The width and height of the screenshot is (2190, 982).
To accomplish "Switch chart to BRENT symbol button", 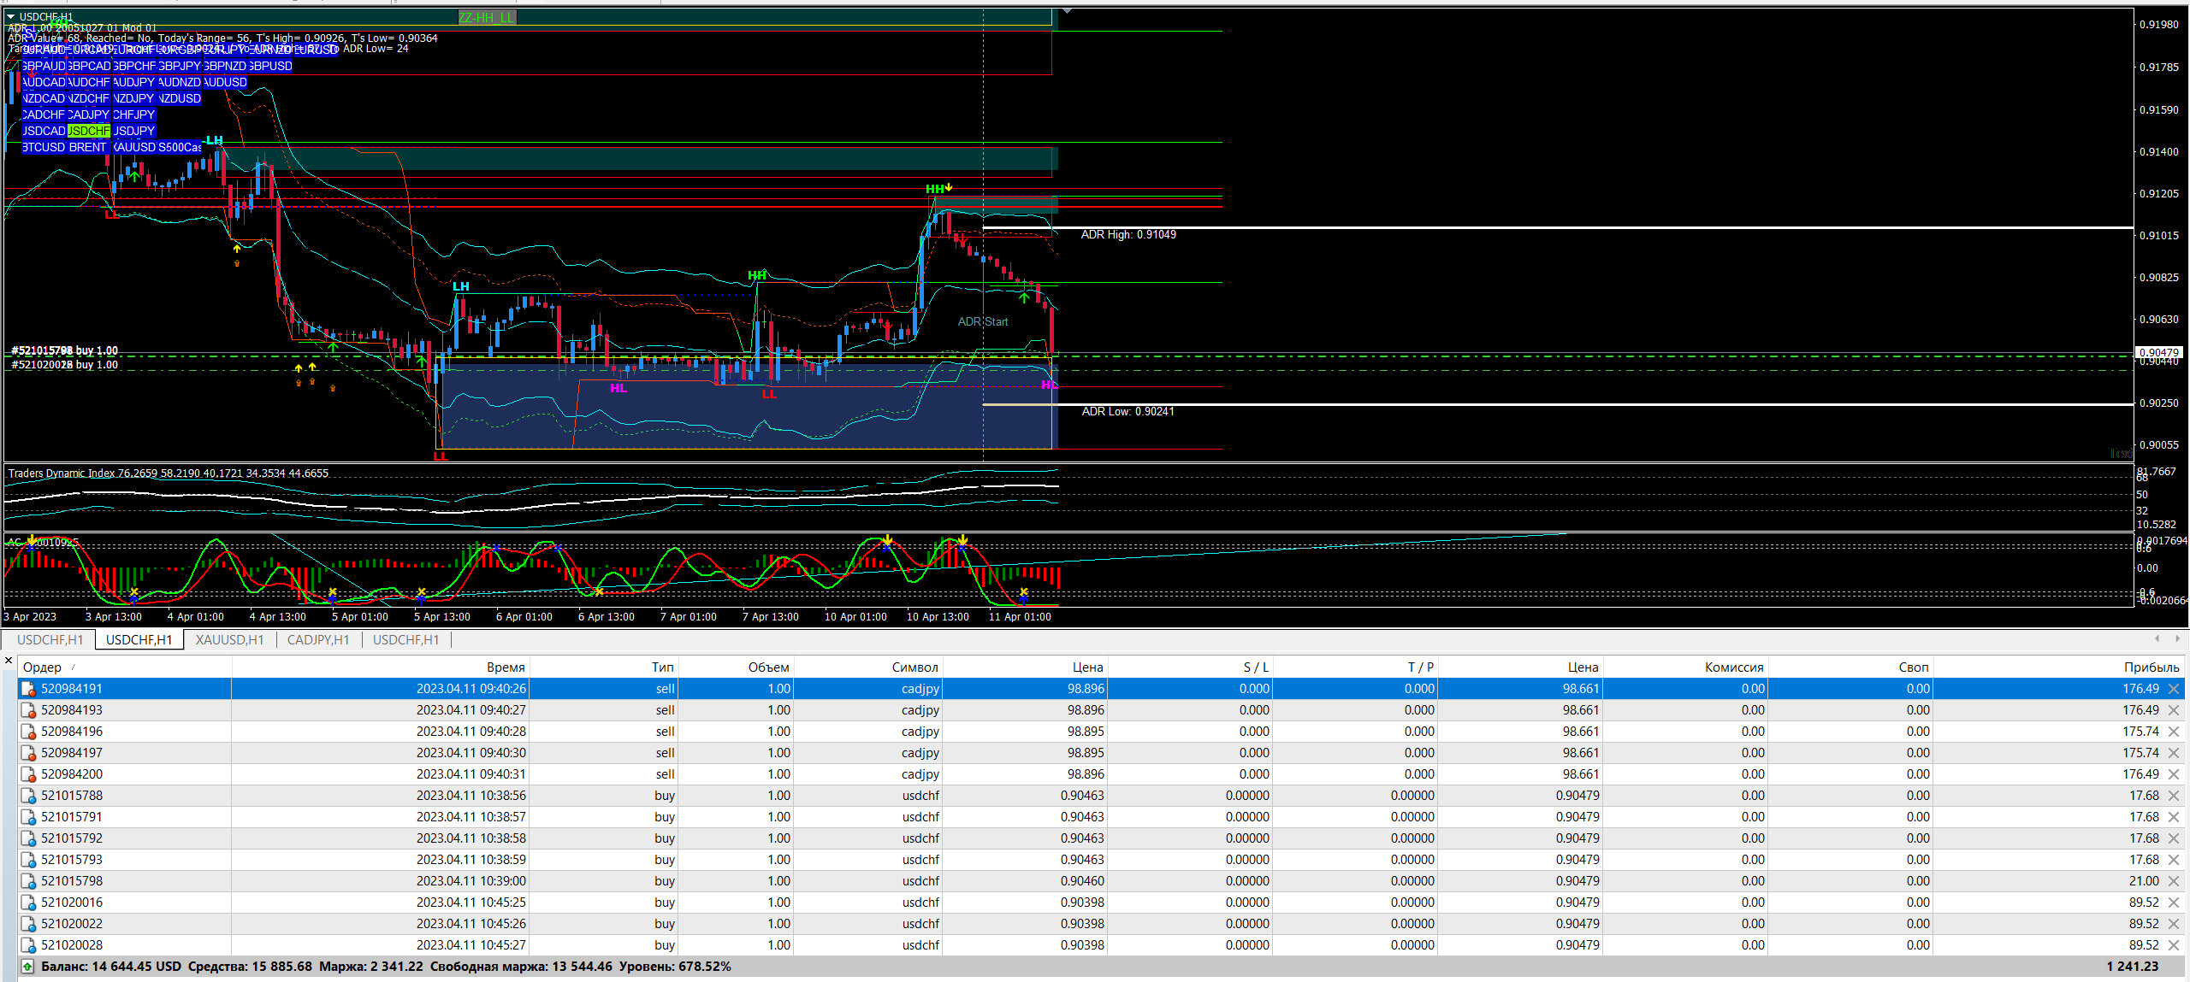I will tap(89, 147).
